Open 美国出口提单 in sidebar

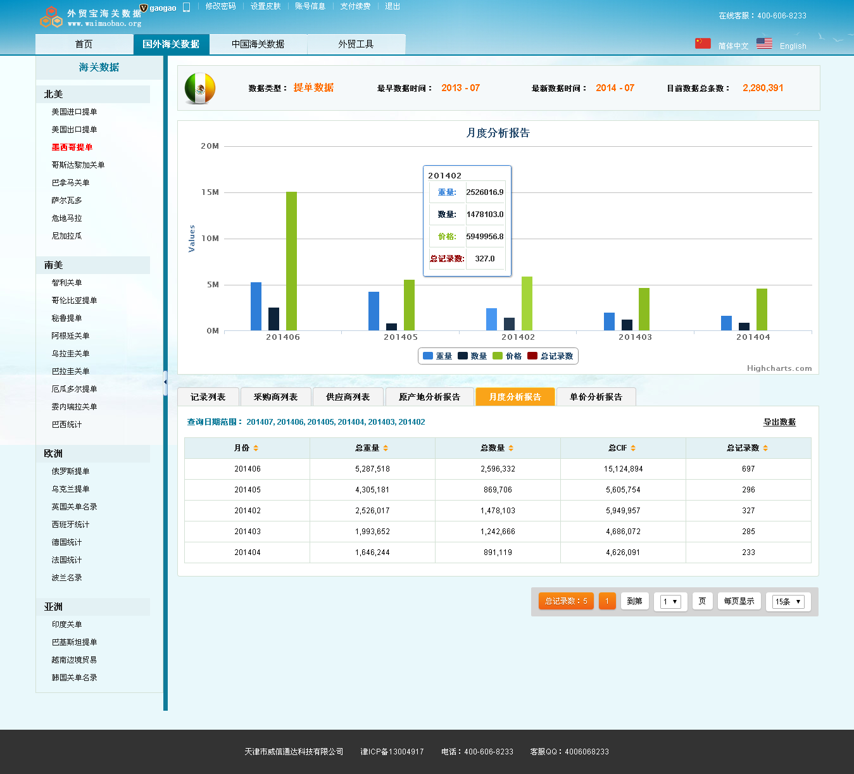[74, 130]
